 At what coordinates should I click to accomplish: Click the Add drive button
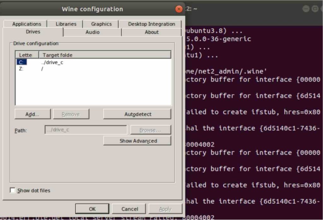coord(32,114)
